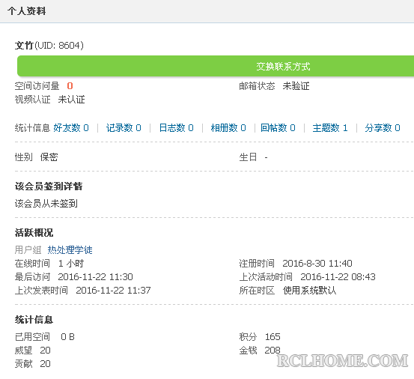This screenshot has width=414, height=379.
Task: Open the 主题数 1 link
Action: [x=330, y=128]
